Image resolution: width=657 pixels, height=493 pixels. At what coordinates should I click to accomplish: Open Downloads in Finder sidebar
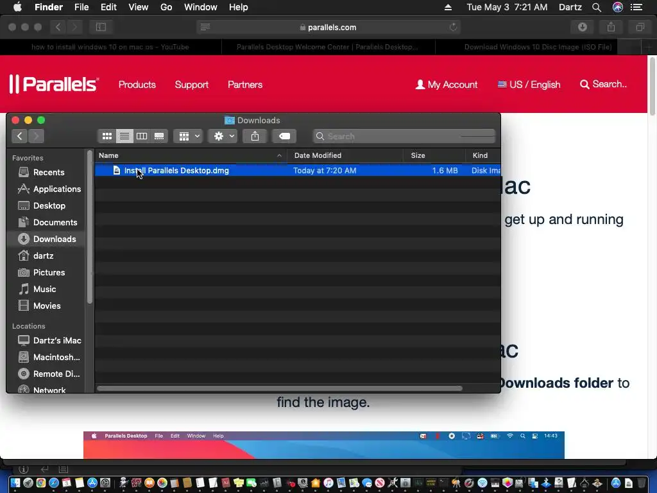click(x=46, y=239)
